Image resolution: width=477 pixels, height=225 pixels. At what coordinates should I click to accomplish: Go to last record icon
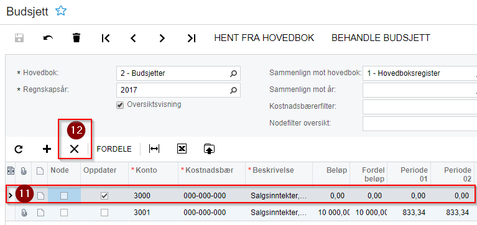point(192,39)
